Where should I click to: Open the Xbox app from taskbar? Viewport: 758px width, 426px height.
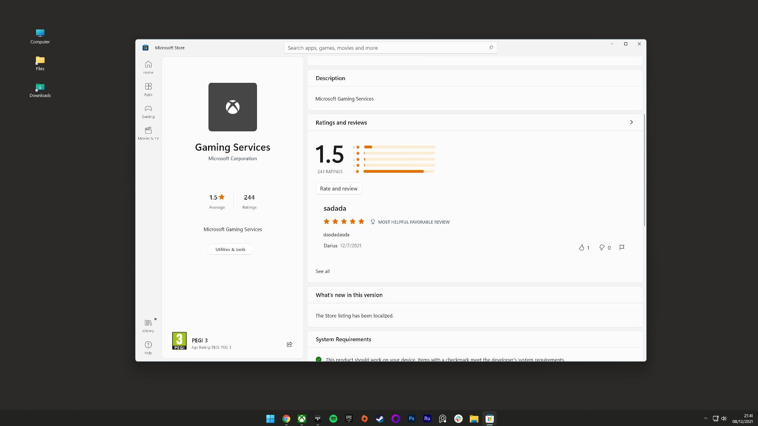(x=302, y=419)
